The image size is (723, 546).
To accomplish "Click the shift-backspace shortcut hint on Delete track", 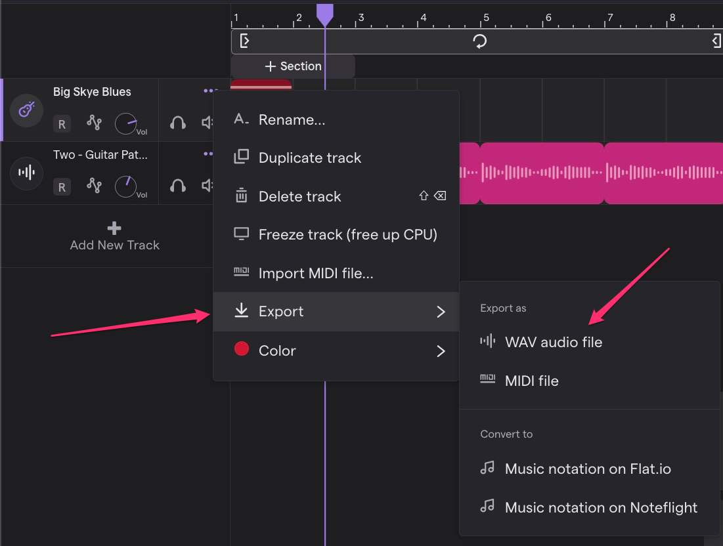I will tap(433, 196).
